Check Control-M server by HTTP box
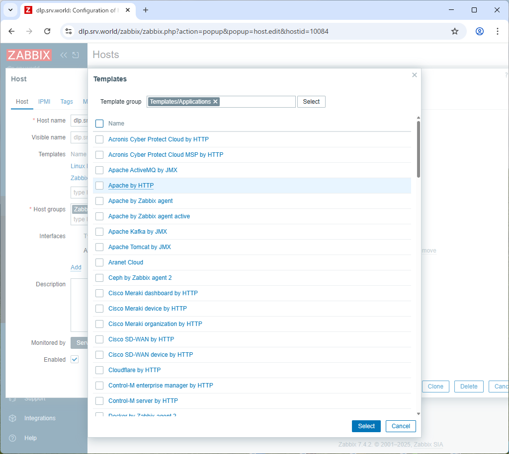Viewport: 509px width, 454px height. 99,401
